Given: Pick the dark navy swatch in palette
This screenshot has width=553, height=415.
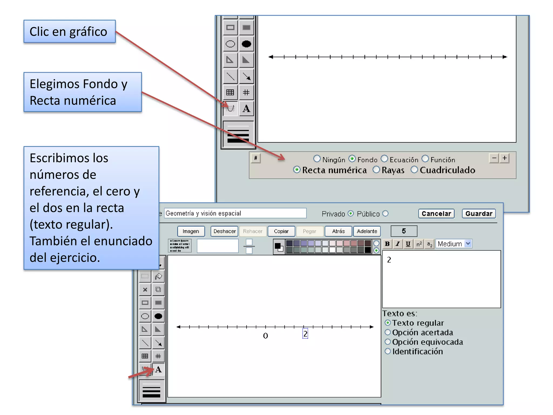Looking at the screenshot, I should [x=289, y=243].
